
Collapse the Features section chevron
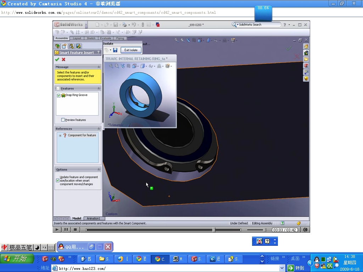click(99, 88)
